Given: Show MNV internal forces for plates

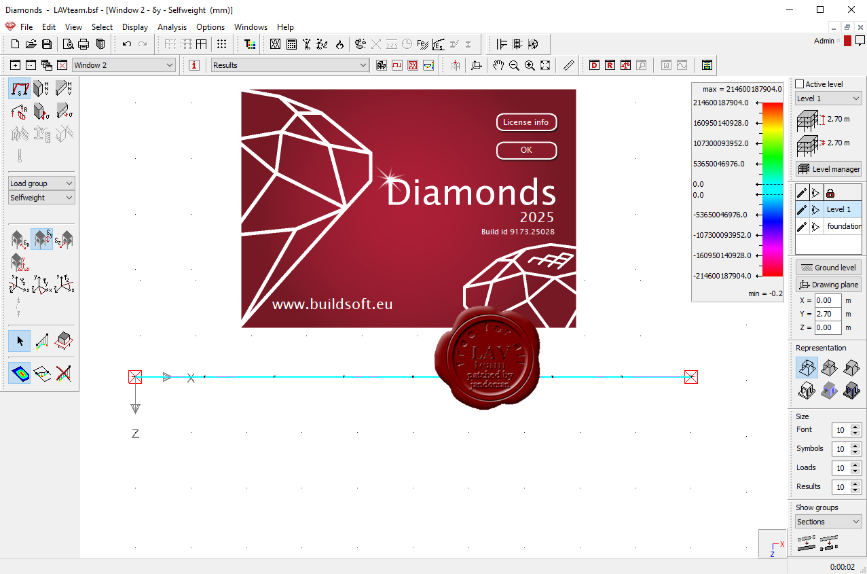Looking at the screenshot, I should [x=64, y=88].
